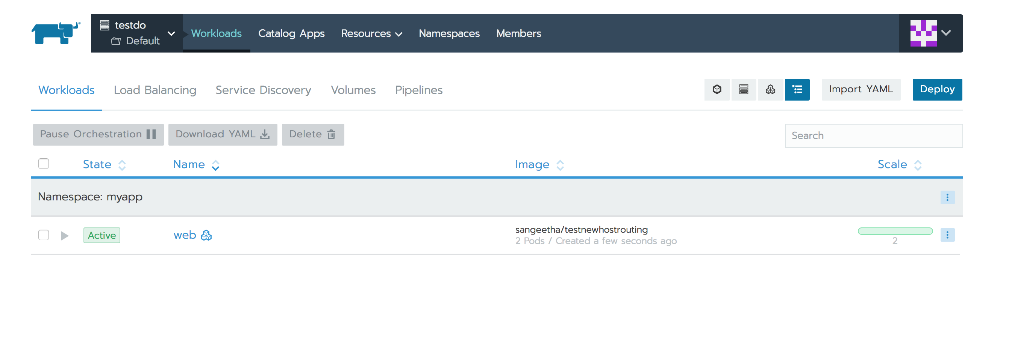Switch to the Service Discovery tab
1009x361 pixels.
[x=263, y=90]
